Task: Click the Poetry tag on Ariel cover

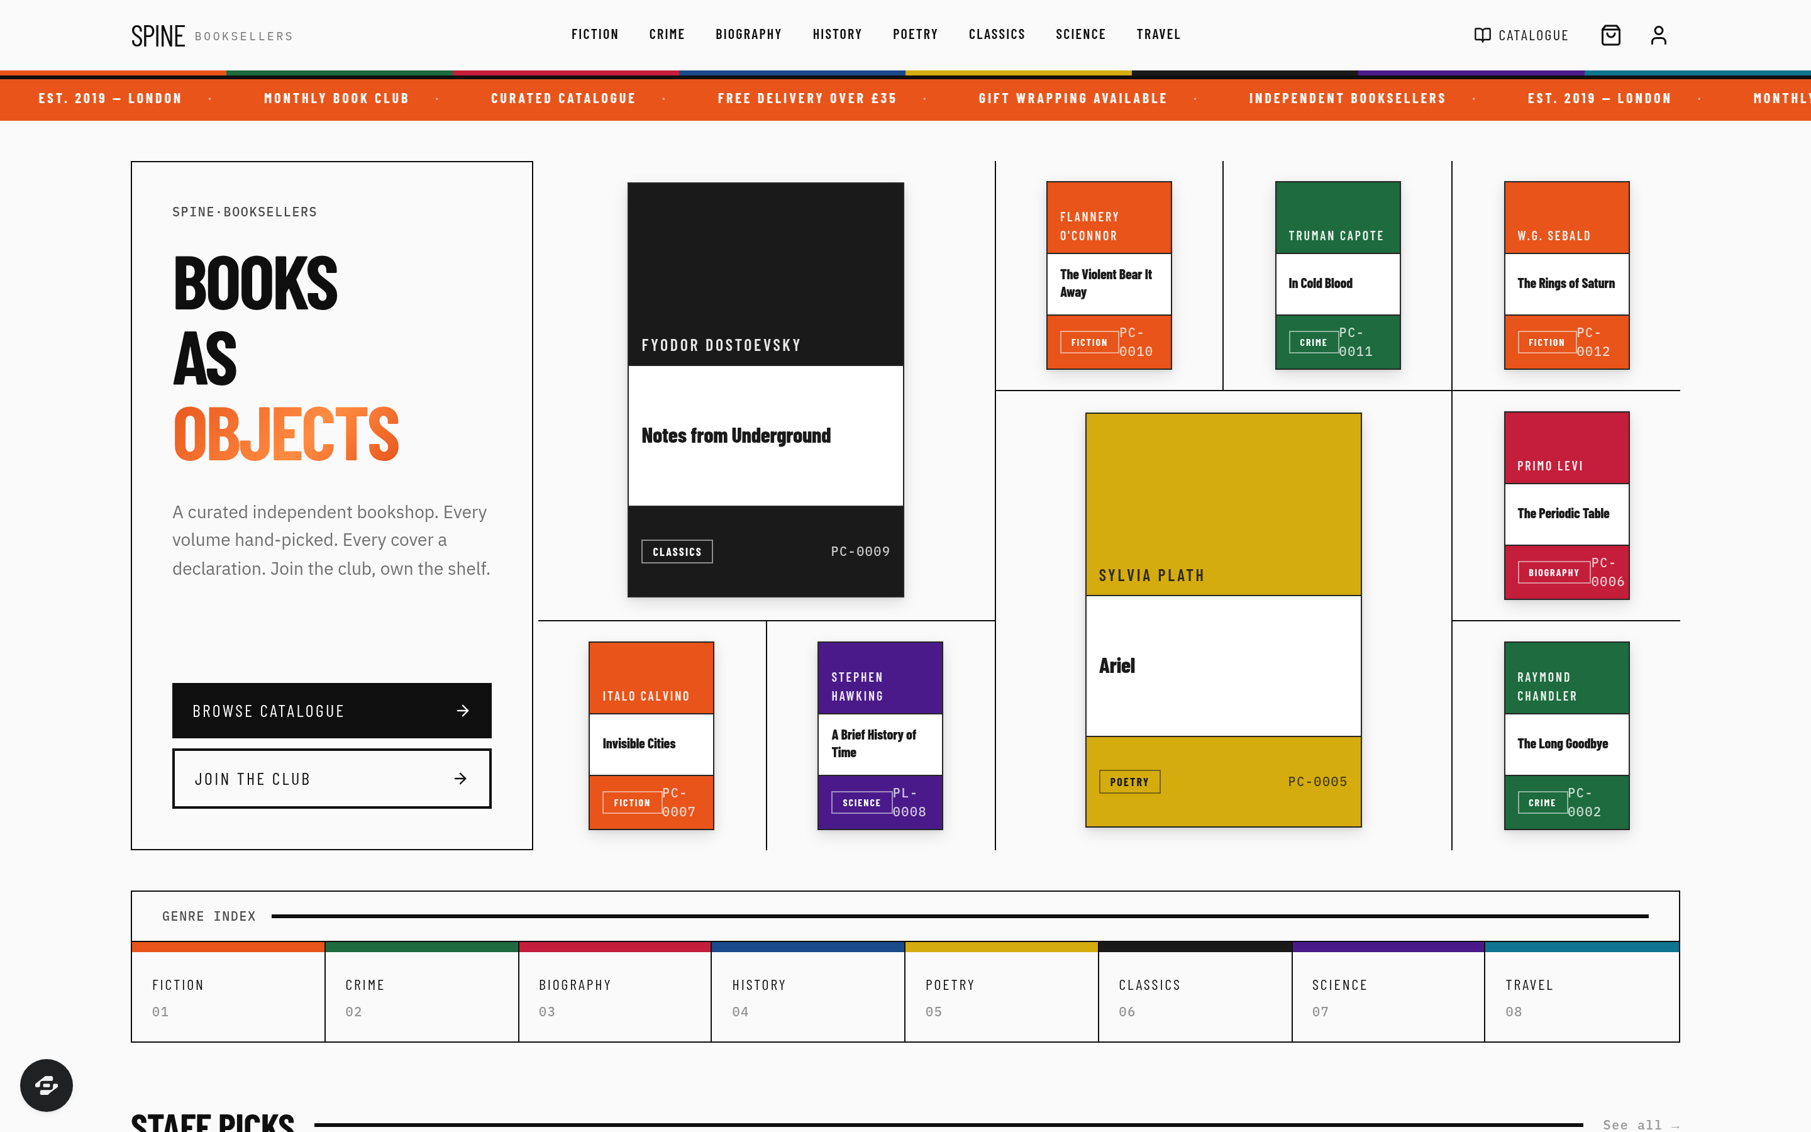Action: point(1129,782)
